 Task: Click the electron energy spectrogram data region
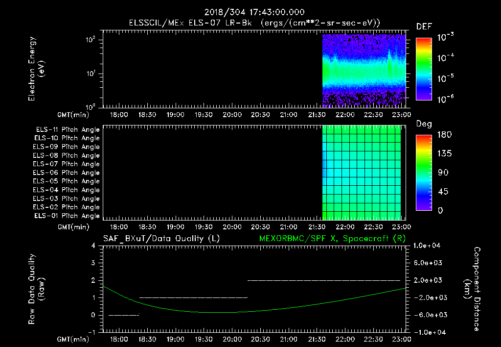point(364,70)
